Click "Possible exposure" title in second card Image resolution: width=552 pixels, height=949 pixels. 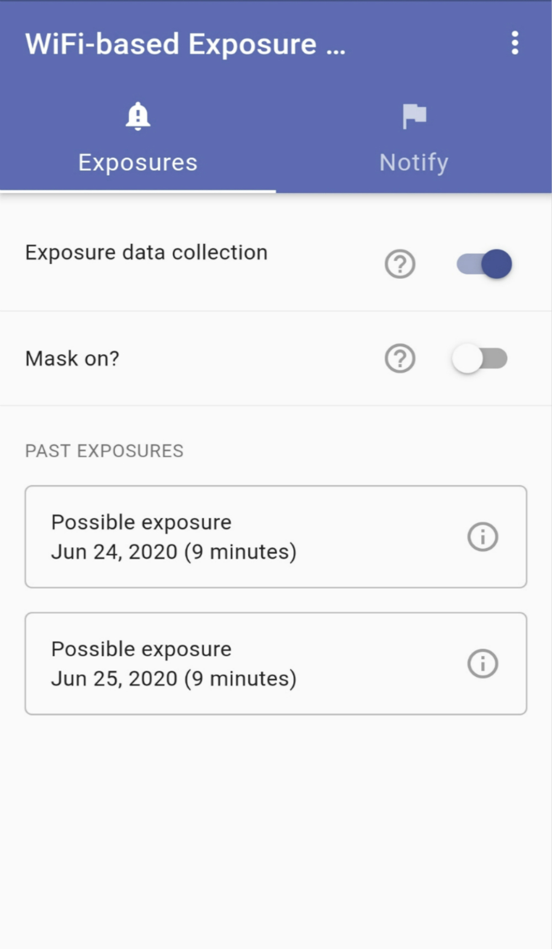[x=141, y=649]
